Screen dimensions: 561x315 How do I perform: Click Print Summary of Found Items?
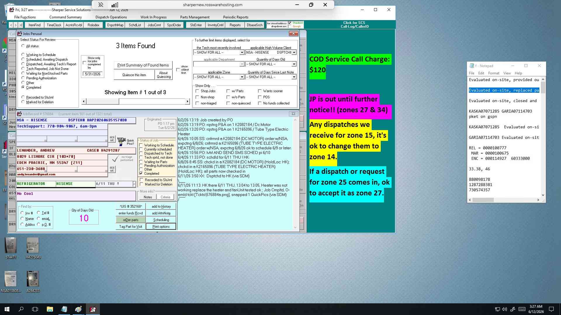point(143,65)
